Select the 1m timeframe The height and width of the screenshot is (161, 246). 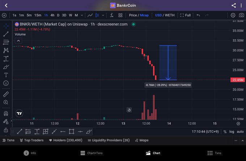pos(21,15)
